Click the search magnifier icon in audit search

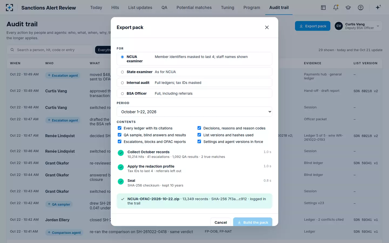pos(12,50)
